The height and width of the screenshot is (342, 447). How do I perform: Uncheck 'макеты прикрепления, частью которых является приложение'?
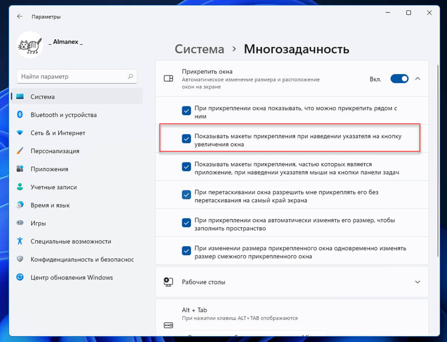[x=186, y=167]
